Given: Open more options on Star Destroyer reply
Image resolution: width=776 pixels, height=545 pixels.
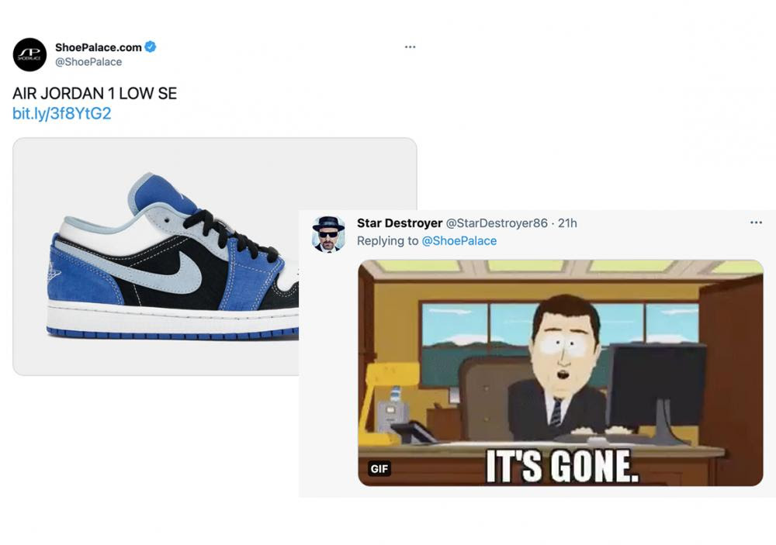Looking at the screenshot, I should coord(756,223).
